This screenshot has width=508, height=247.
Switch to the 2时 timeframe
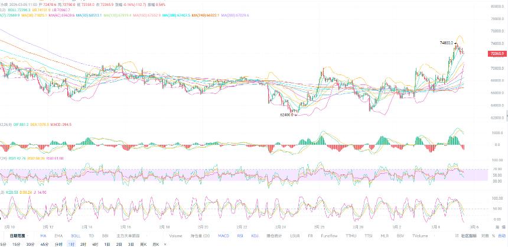pyautogui.click(x=83, y=244)
